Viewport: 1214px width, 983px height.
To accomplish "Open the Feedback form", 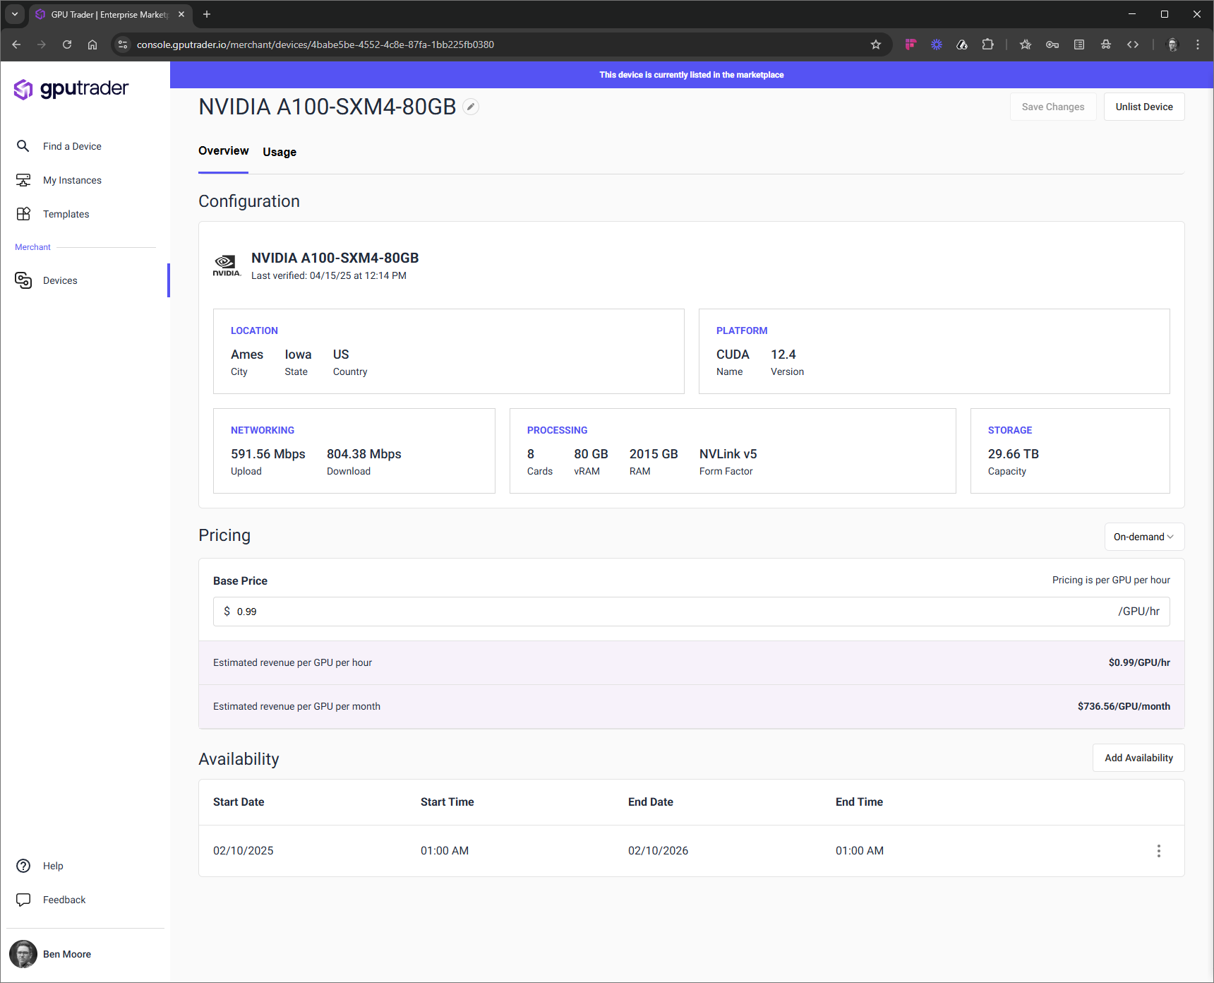I will (x=64, y=900).
